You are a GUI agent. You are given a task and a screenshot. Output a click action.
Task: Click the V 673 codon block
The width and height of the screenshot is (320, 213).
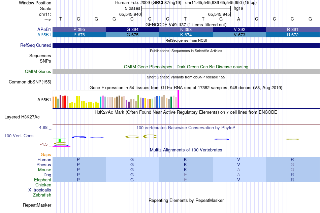click(x=239, y=35)
